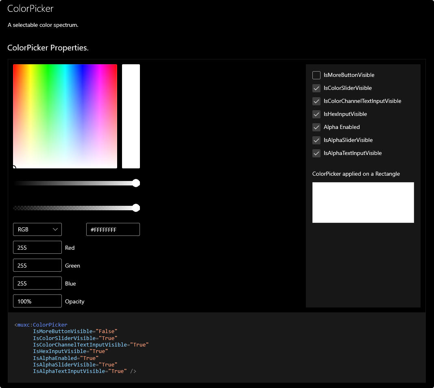Click the Blue channel text box
The width and height of the screenshot is (434, 388).
click(x=37, y=283)
